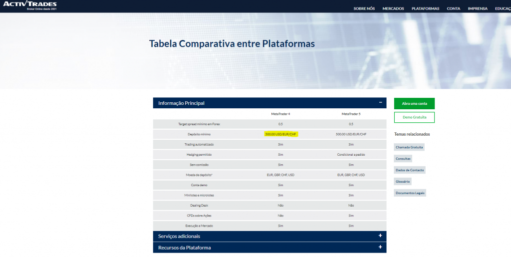This screenshot has height=257, width=511.
Task: Click the Conta demo row label
Action: coord(199,185)
